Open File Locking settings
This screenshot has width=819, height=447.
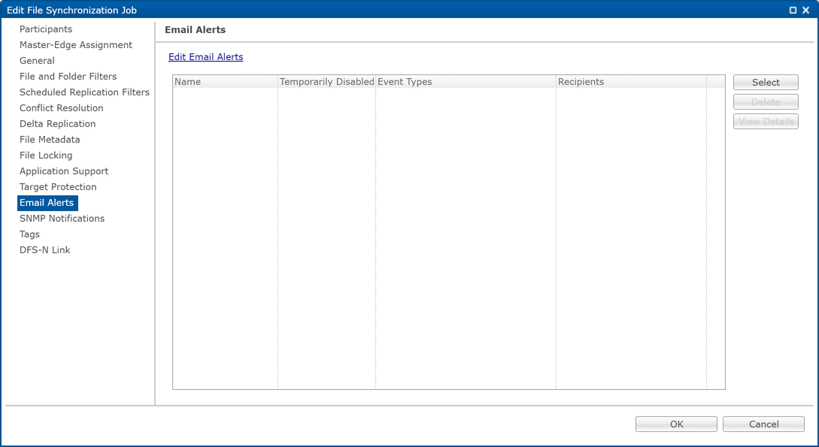(46, 156)
